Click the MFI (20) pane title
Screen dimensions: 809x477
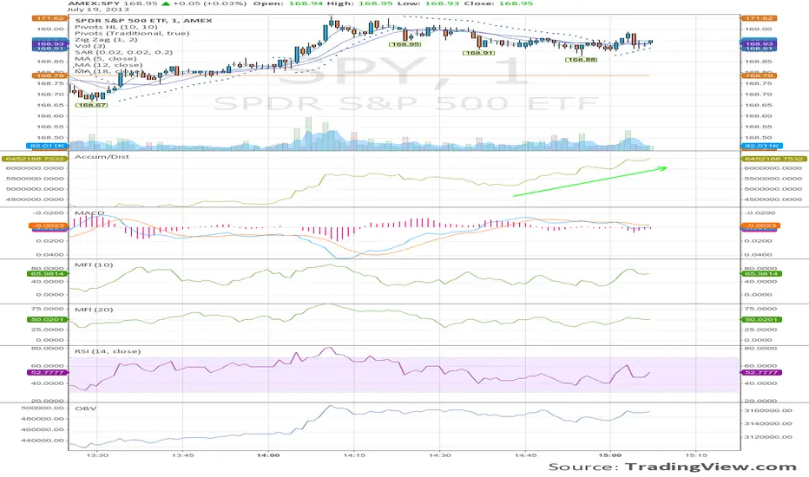point(94,310)
